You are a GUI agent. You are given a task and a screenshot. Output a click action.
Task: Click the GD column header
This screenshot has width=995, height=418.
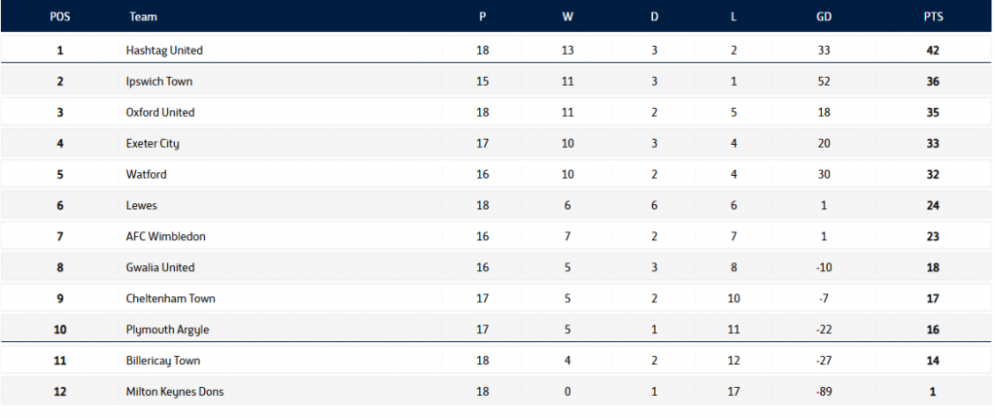[x=824, y=17]
